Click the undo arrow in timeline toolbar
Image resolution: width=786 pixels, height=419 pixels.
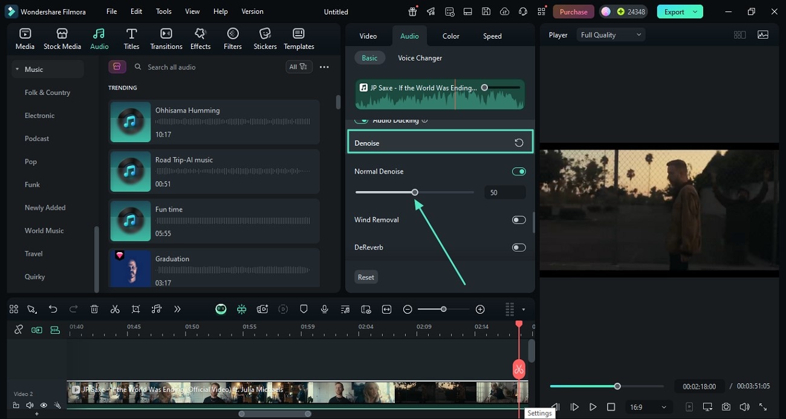53,309
